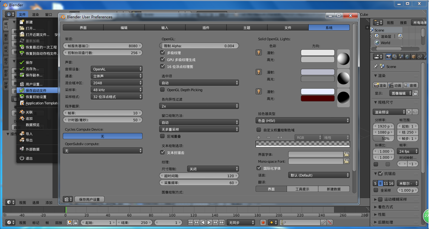Open constraints chain icon in properties editor
Viewport: 429px width, 229px height.
pyautogui.click(x=420, y=57)
